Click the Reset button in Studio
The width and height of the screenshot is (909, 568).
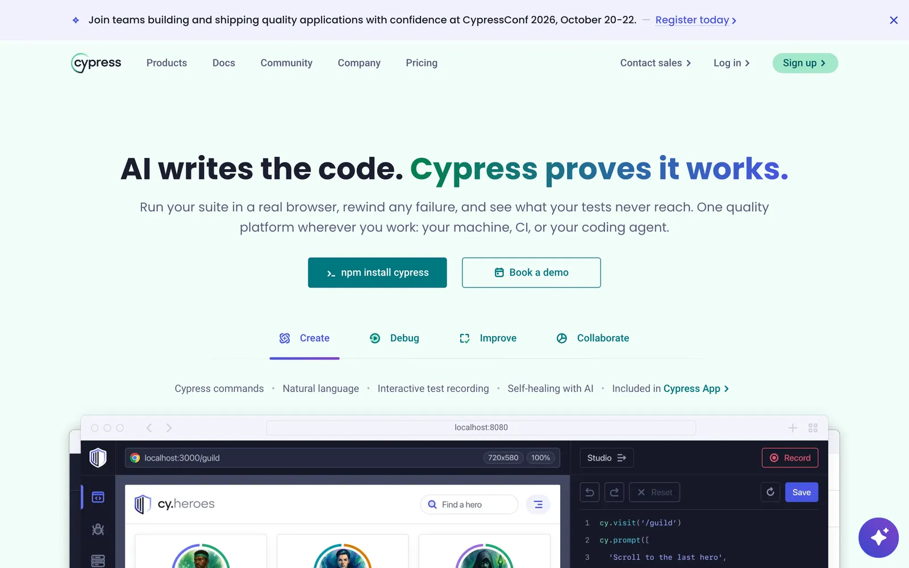pyautogui.click(x=654, y=492)
